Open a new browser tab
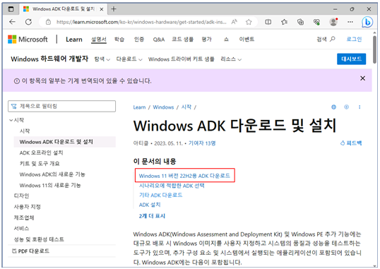380x269 pixels. point(114,9)
